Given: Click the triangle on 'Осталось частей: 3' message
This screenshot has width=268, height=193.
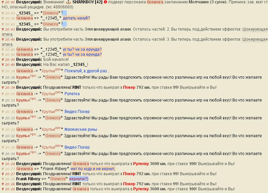Looking at the screenshot, I should coord(3,39).
